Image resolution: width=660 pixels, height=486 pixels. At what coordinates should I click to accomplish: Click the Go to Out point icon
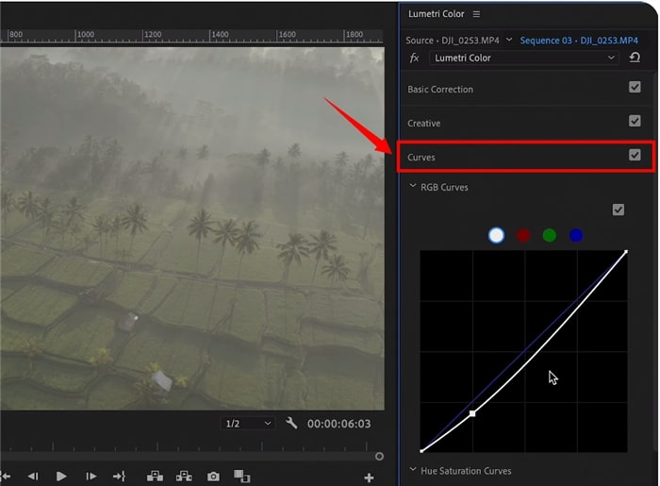click(120, 477)
